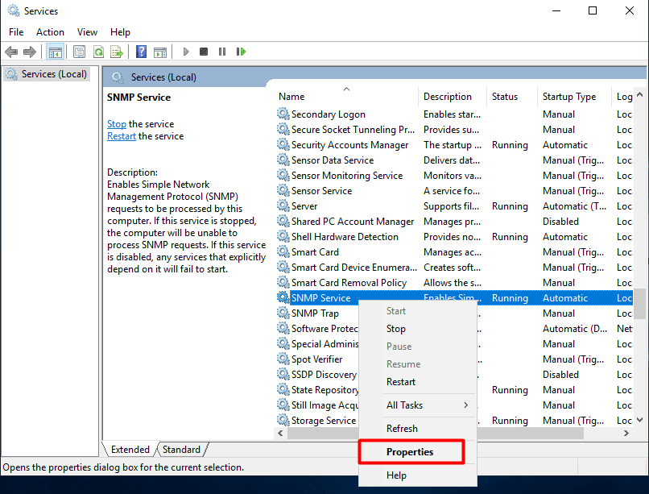The width and height of the screenshot is (649, 494).
Task: Click the Disabled startup type of Shared PC Account Manager
Action: coord(560,222)
